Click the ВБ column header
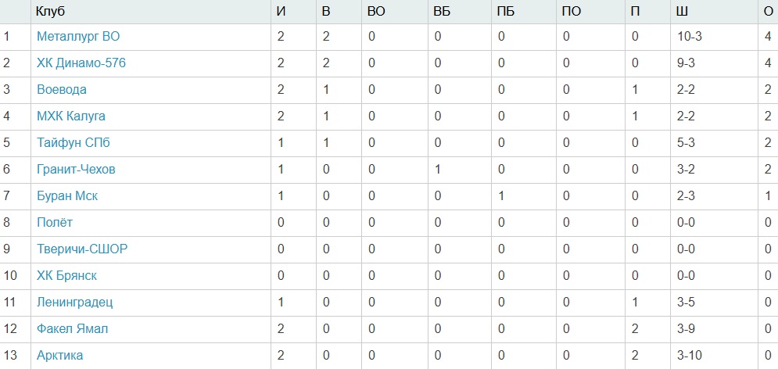Screen dimensions: 778x369 coord(442,11)
